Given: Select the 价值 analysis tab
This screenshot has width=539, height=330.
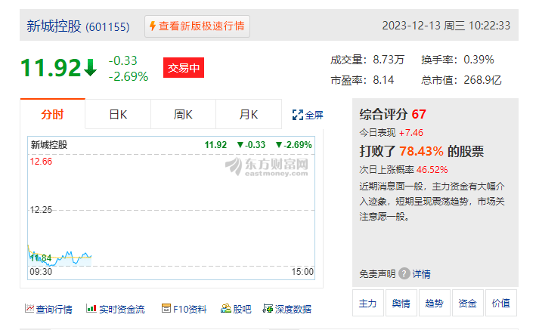Looking at the screenshot, I should [x=501, y=303].
